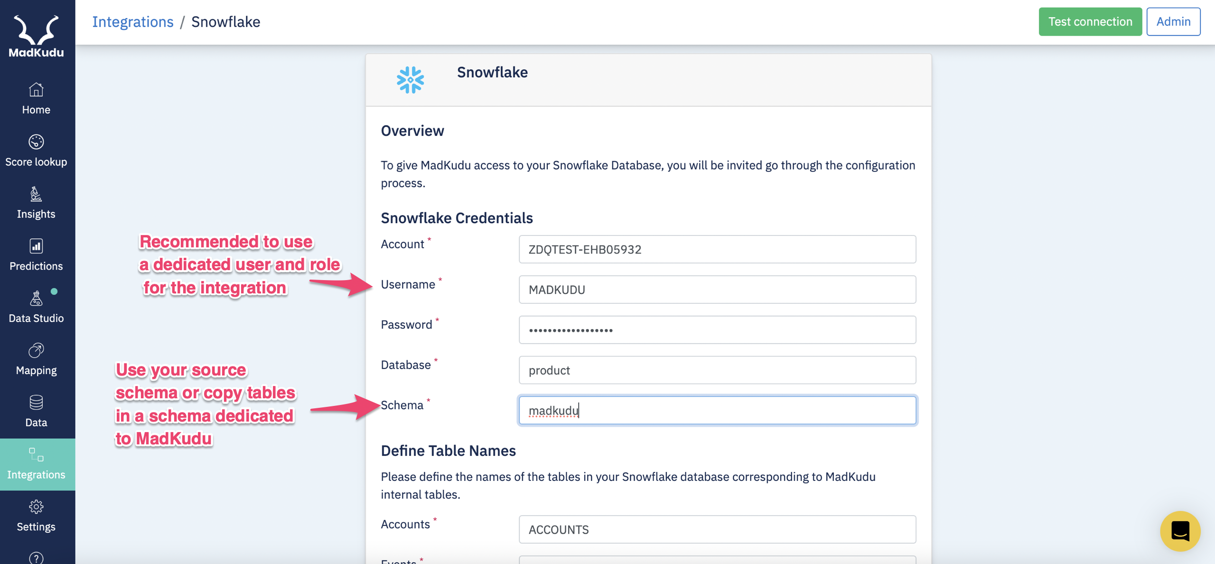The image size is (1215, 564).
Task: Click the Home label in sidebar
Action: coord(36,110)
